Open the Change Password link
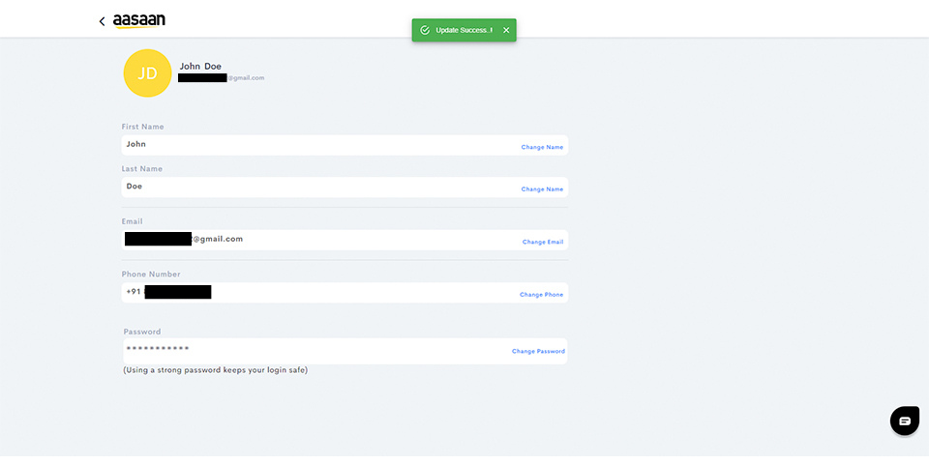This screenshot has height=464, width=929. coord(538,352)
